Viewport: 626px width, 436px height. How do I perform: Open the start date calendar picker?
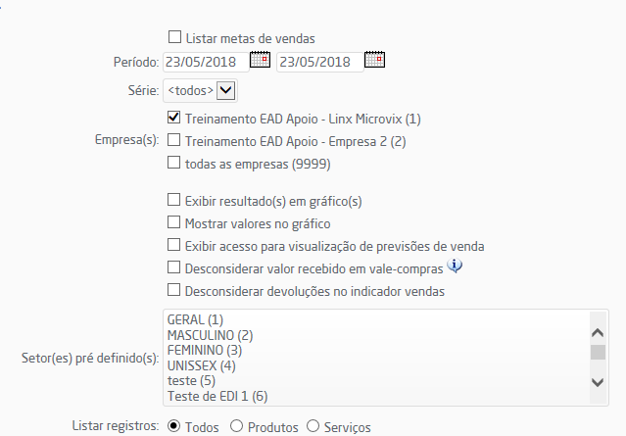pyautogui.click(x=260, y=60)
